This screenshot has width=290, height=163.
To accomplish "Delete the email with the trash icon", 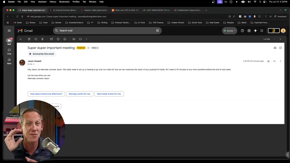I will pyautogui.click(x=42, y=39).
